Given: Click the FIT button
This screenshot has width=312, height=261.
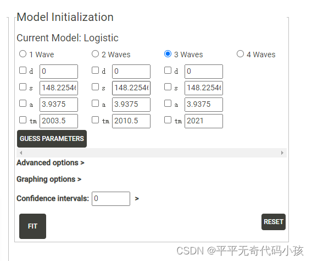Looking at the screenshot, I should pos(32,226).
